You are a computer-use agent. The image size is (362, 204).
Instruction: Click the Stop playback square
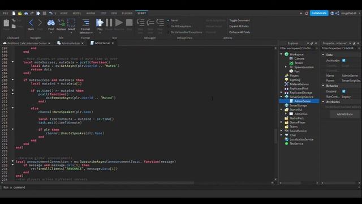[129, 23]
